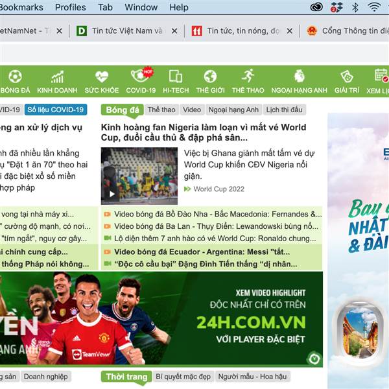Viewport: 389px width, 389px height.
Task: Click the green D favicon tab icon
Action: [82, 31]
